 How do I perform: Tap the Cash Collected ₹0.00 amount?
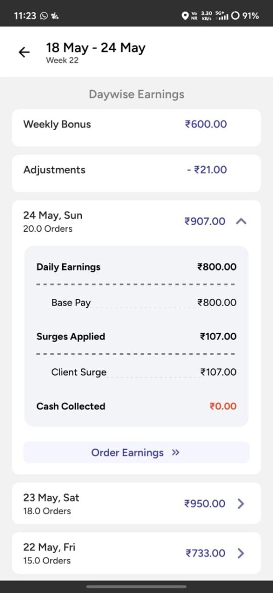tap(223, 406)
